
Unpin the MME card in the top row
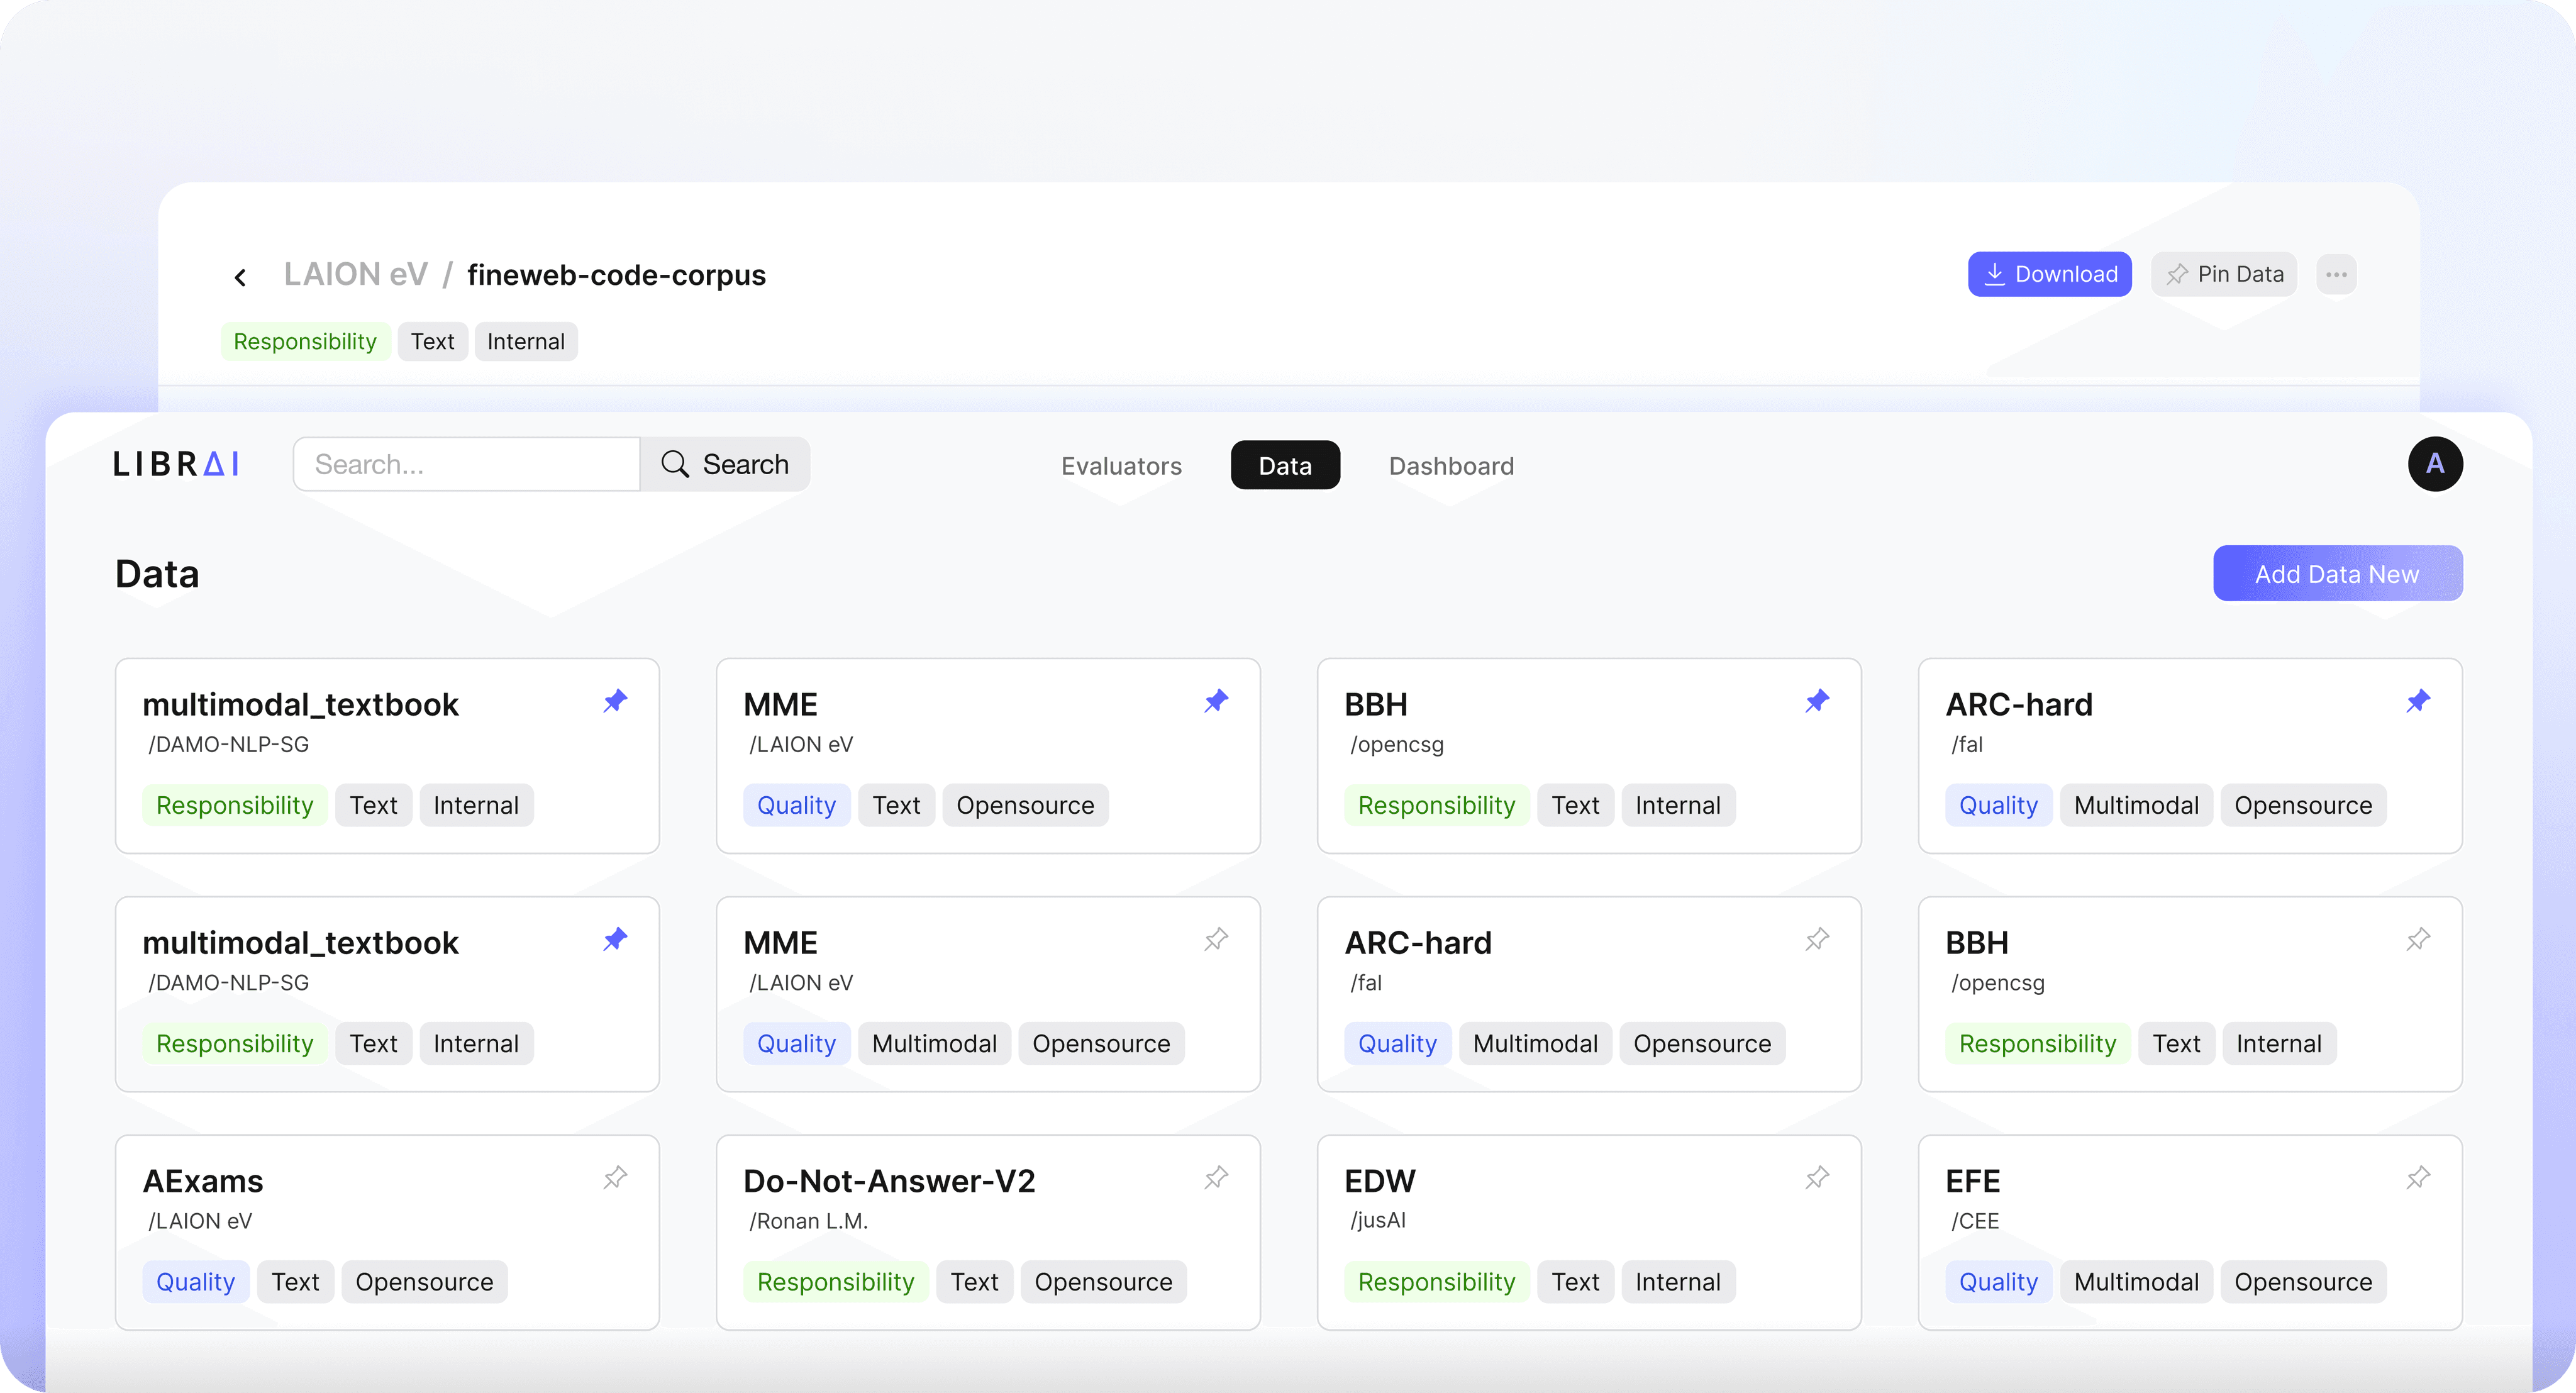click(x=1216, y=701)
